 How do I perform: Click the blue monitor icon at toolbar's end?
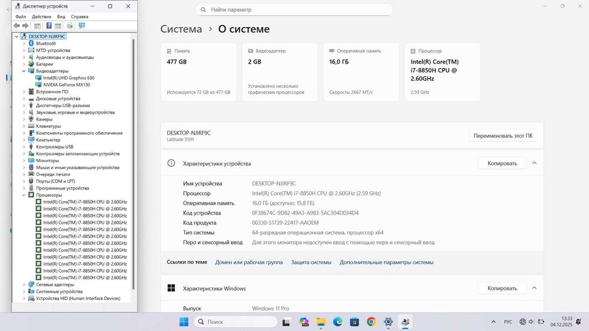point(81,25)
